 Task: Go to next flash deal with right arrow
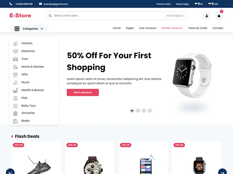click(222, 172)
